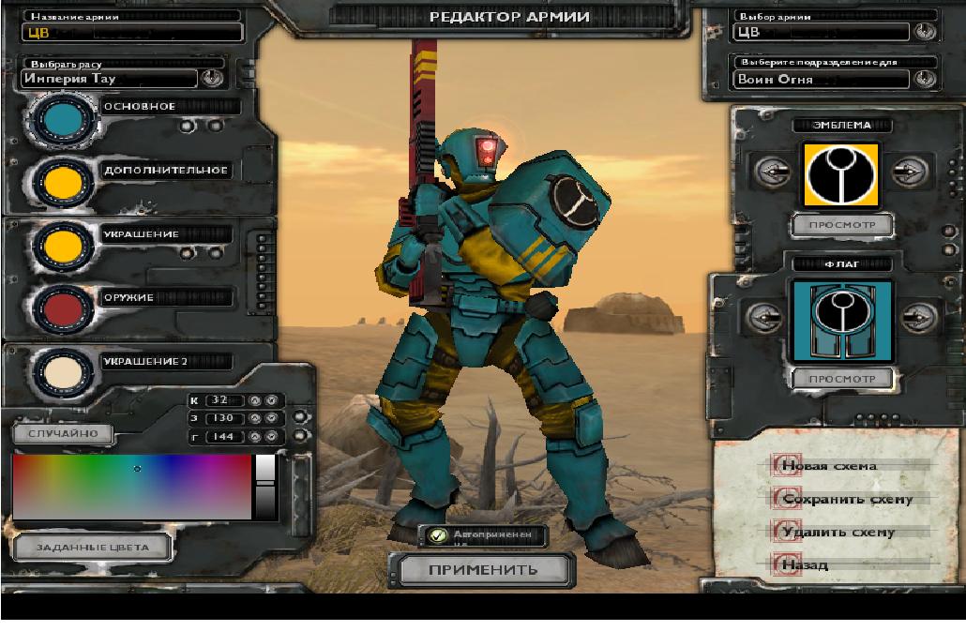Pick a hue in the color spectrum
This screenshot has width=966, height=631.
coord(132,487)
